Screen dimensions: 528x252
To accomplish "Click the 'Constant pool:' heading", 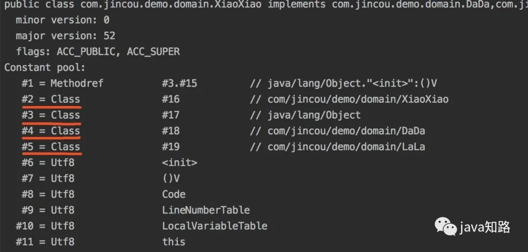I will (x=45, y=67).
